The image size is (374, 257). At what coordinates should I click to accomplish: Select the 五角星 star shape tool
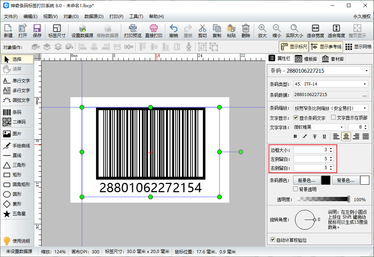pos(17,214)
